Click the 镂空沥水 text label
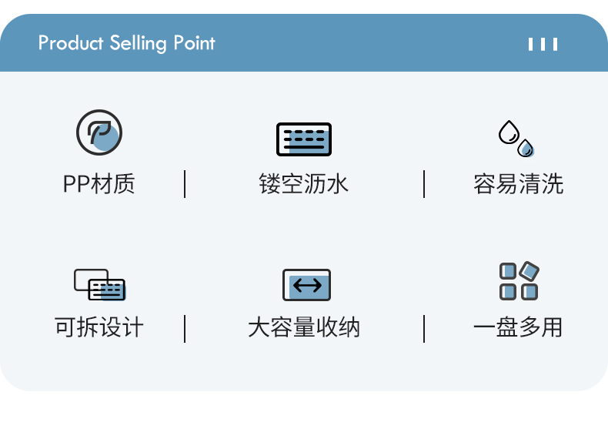 pyautogui.click(x=304, y=185)
